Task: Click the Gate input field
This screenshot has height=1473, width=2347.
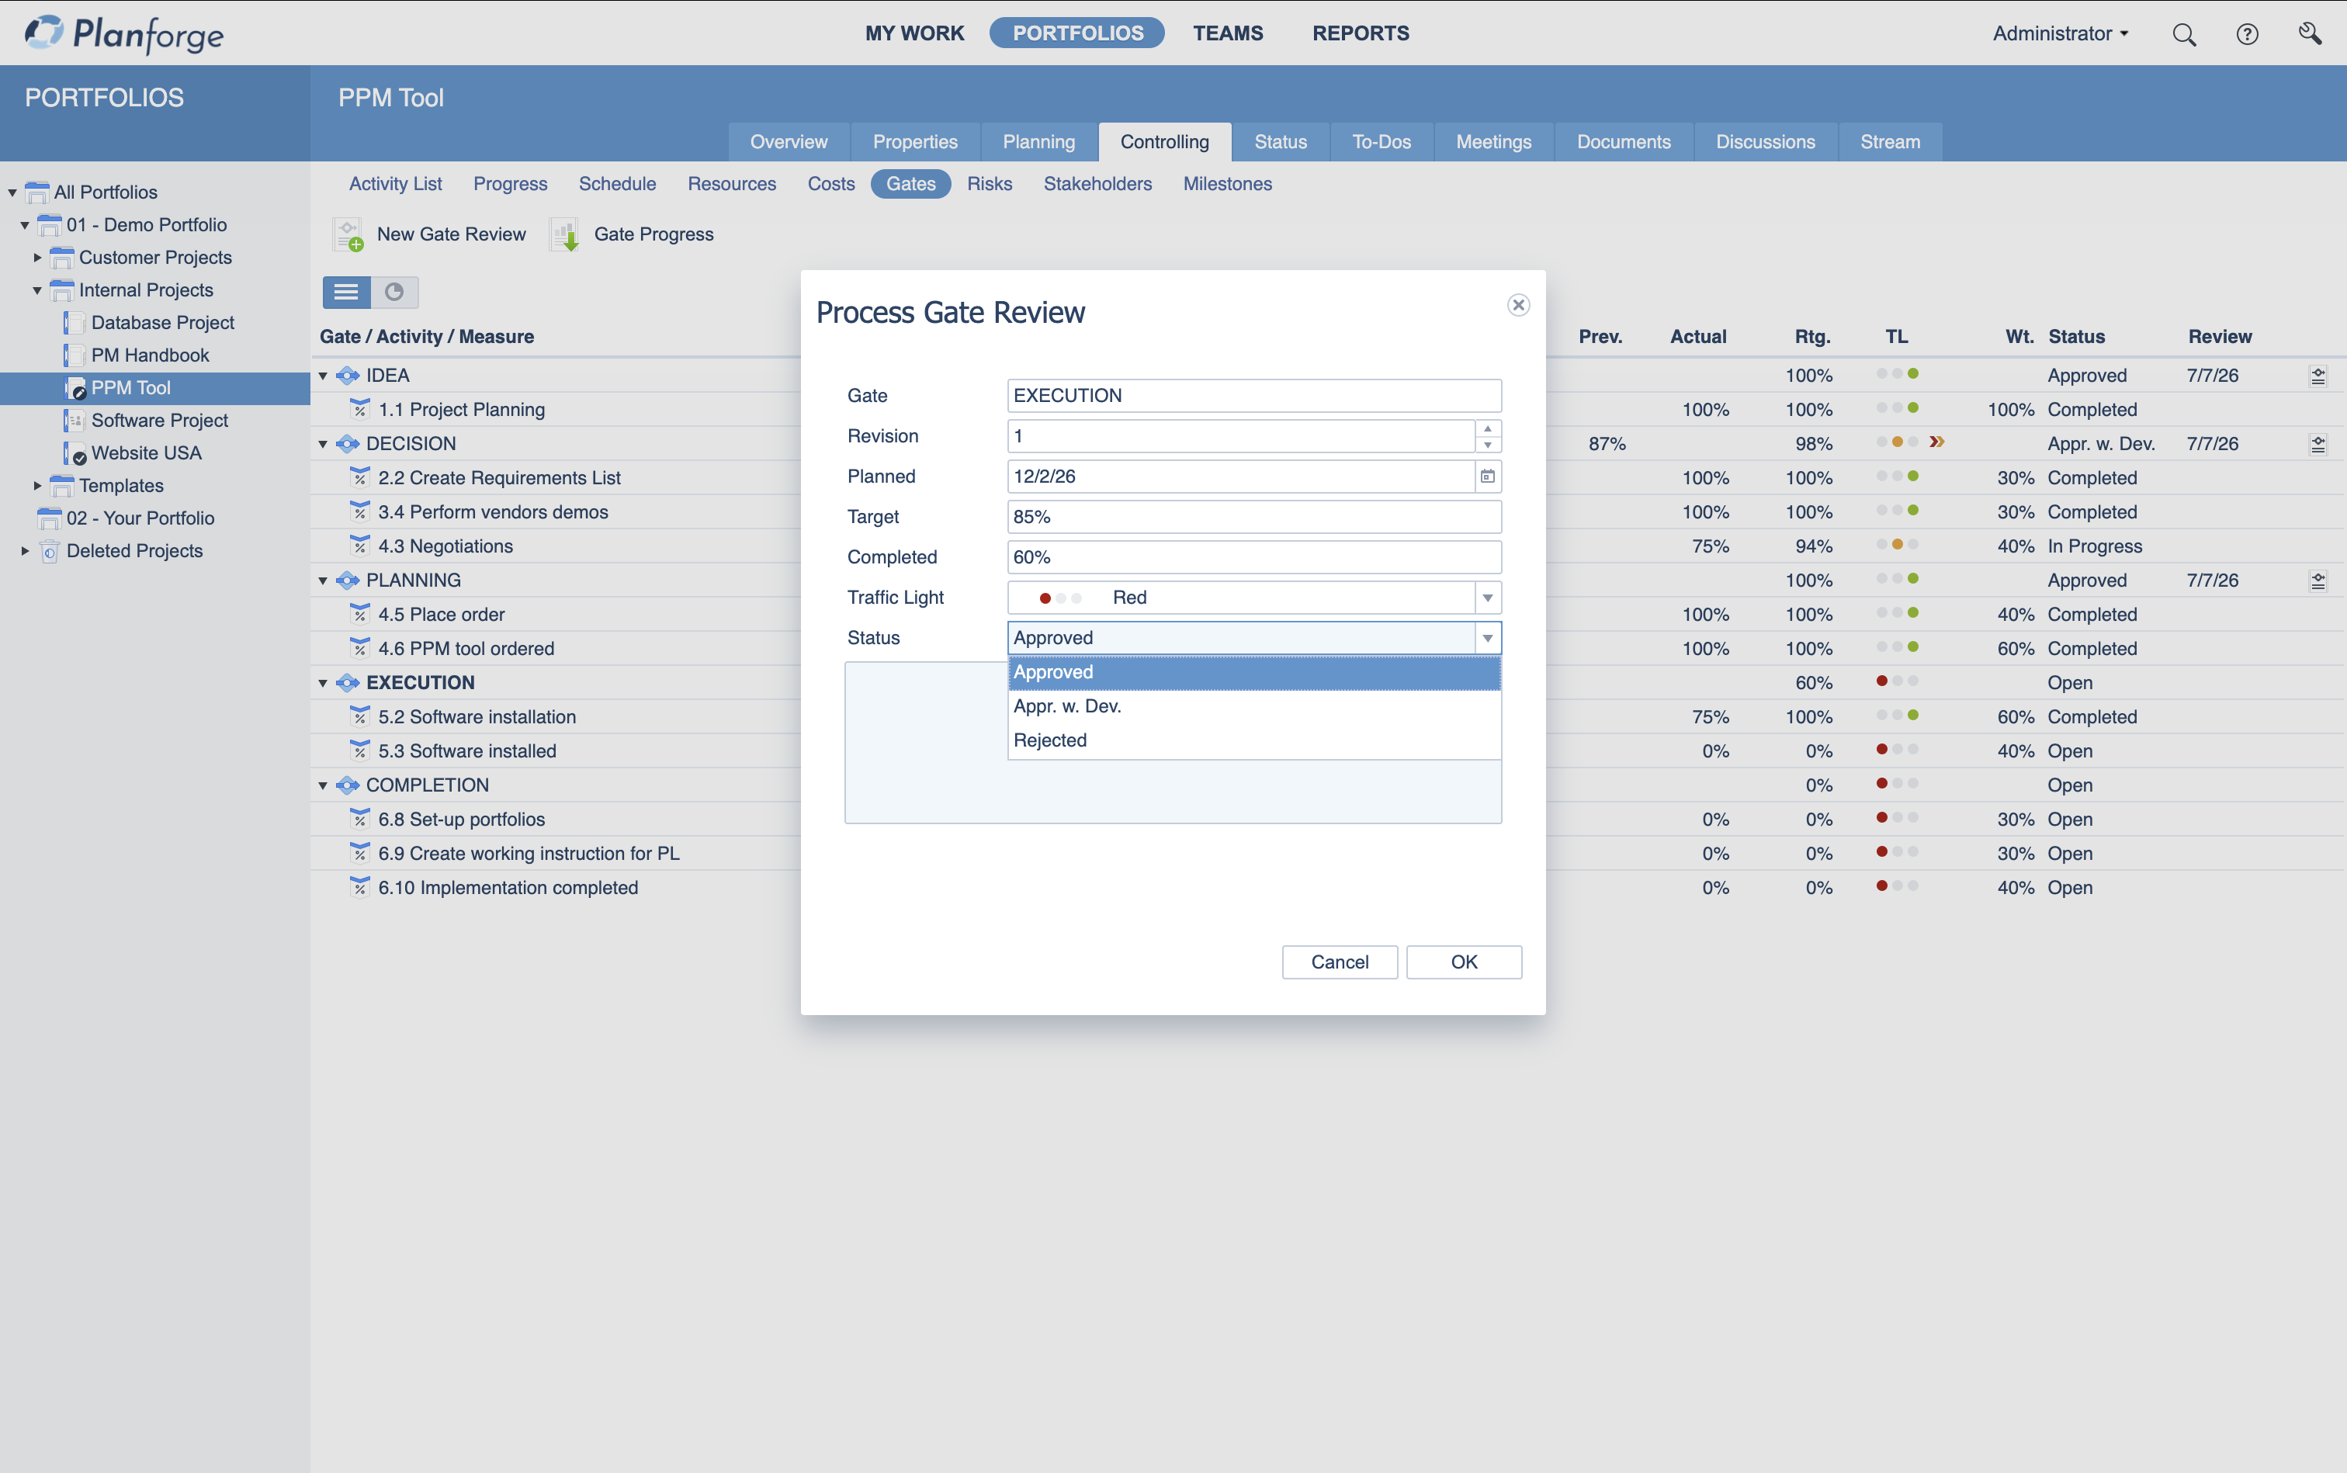Action: (x=1254, y=396)
